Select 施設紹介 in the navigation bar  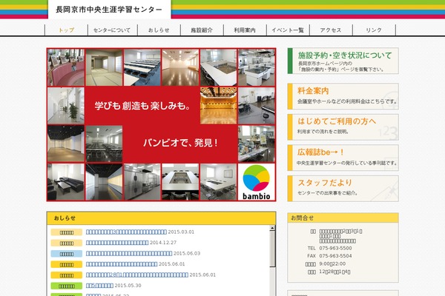coord(202,30)
